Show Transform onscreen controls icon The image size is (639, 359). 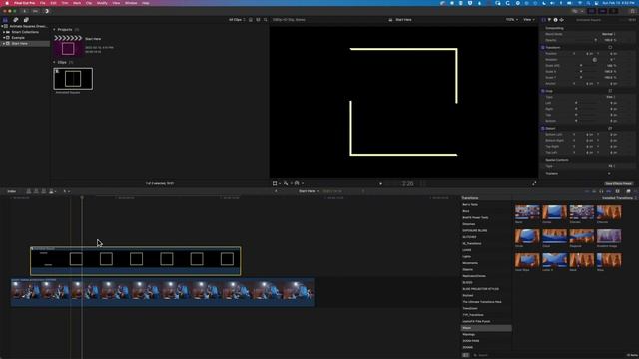[x=610, y=47]
